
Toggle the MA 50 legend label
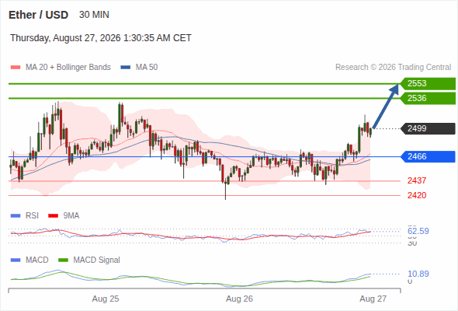point(147,68)
